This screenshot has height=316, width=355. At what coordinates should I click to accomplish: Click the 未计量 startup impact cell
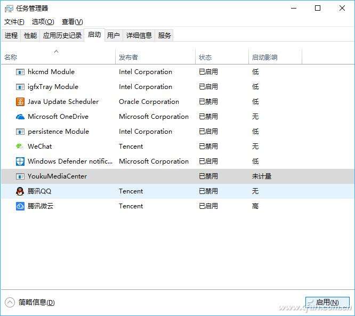(262, 176)
